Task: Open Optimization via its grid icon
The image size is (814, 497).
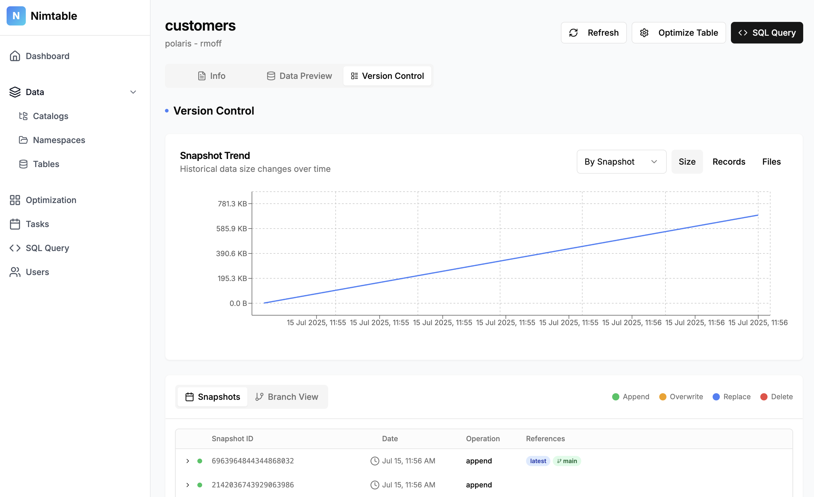Action: tap(15, 200)
